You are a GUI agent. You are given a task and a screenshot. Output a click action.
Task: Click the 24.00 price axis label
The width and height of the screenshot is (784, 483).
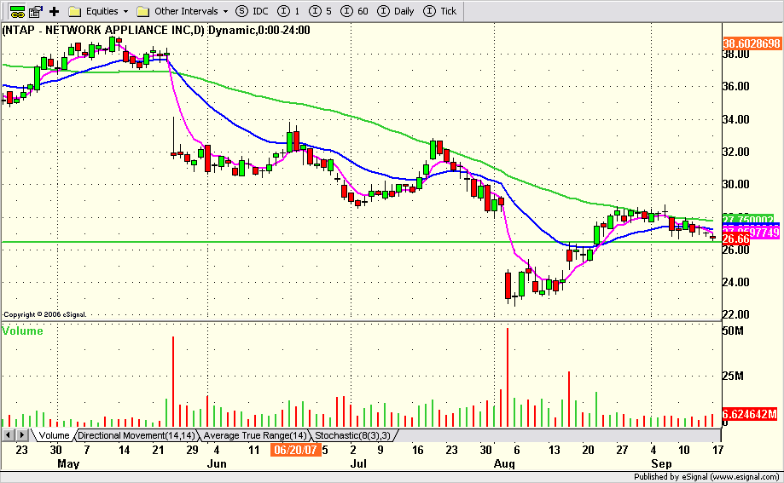(x=736, y=282)
